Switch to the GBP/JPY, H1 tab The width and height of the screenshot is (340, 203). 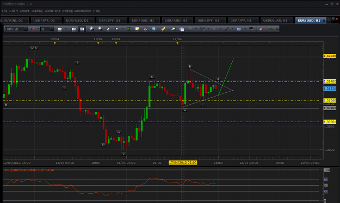pyautogui.click(x=243, y=21)
